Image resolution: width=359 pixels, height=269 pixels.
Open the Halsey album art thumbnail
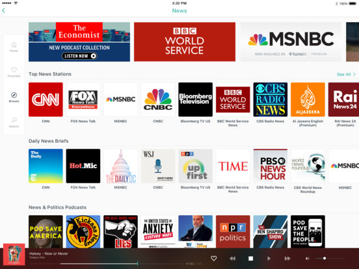pos(14,254)
